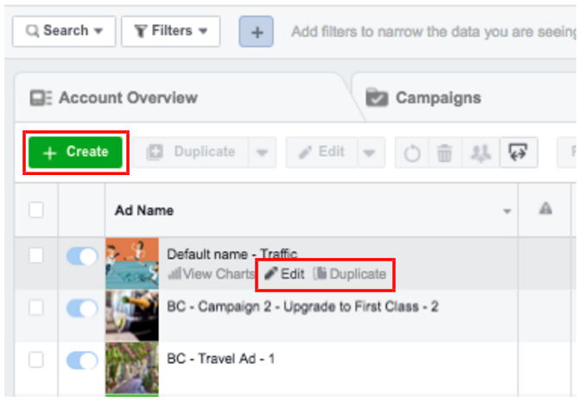Expand the Filters dropdown
Image resolution: width=578 pixels, height=401 pixels.
point(171,31)
